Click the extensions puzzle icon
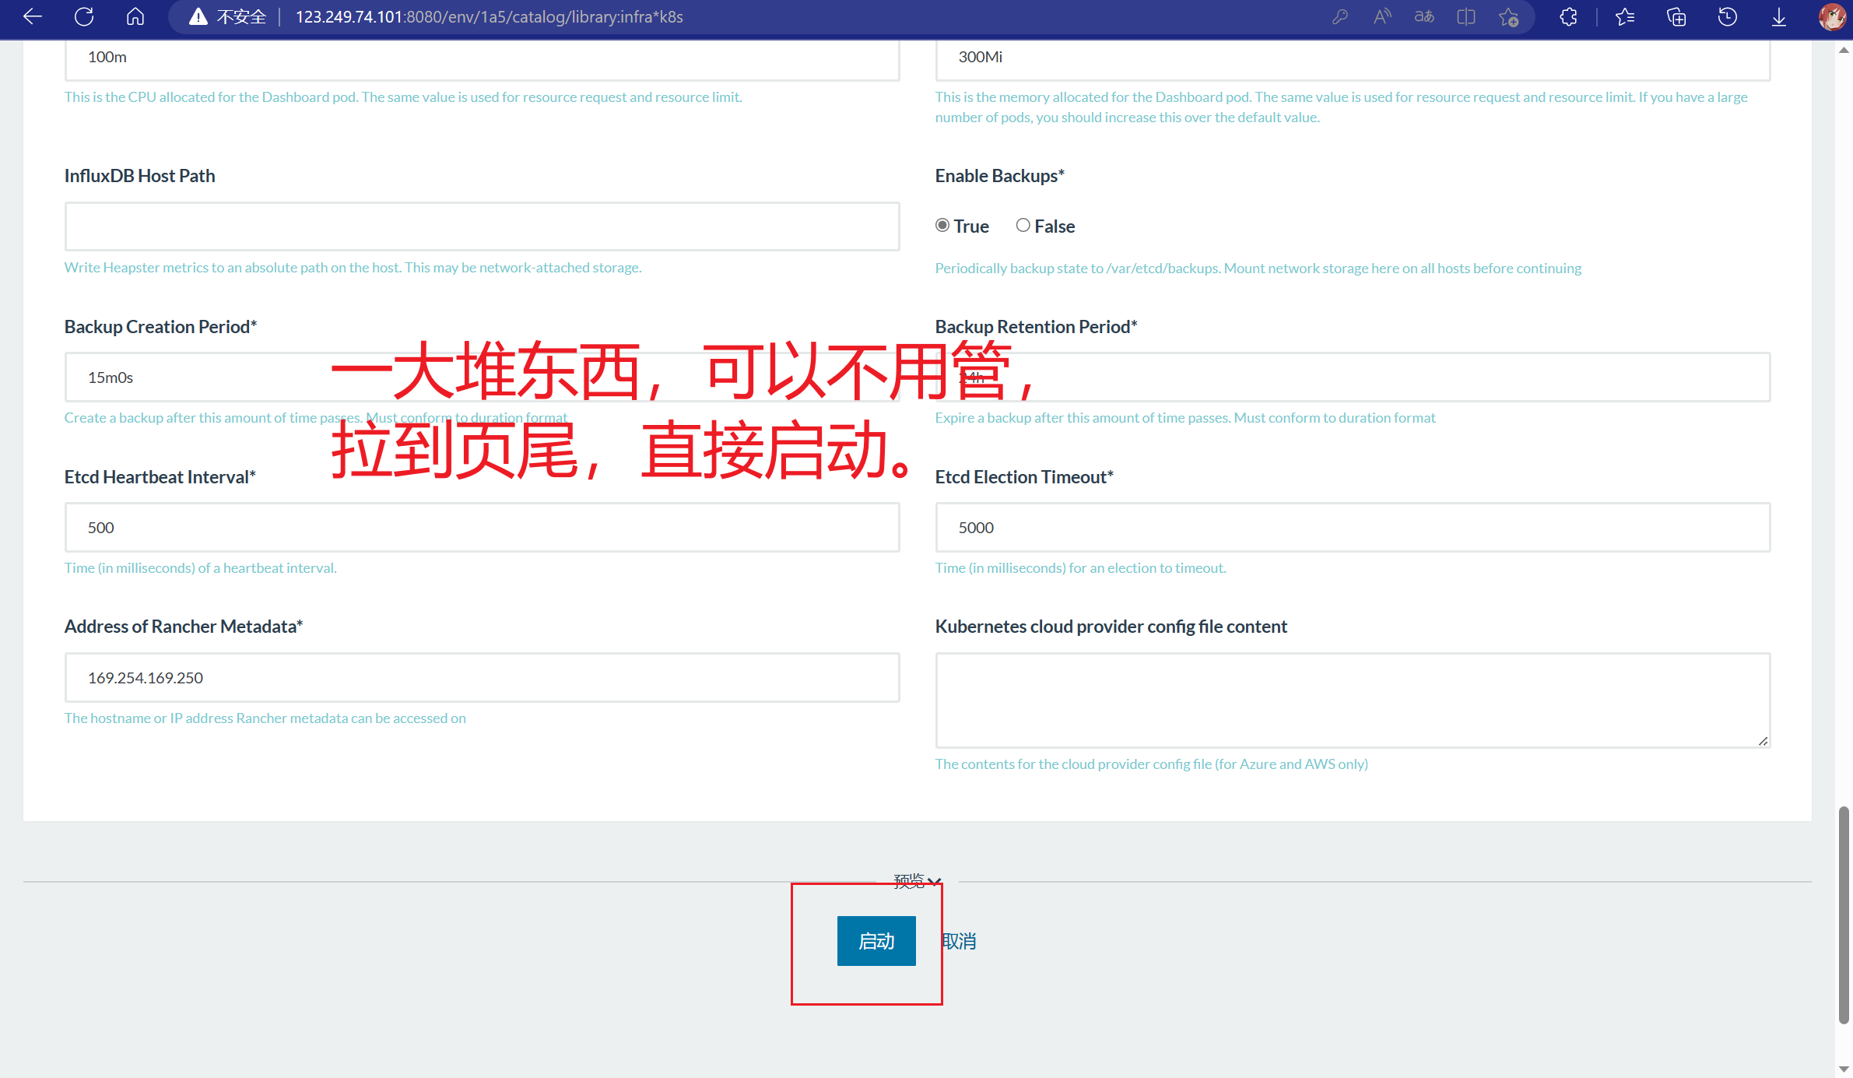 (x=1569, y=16)
